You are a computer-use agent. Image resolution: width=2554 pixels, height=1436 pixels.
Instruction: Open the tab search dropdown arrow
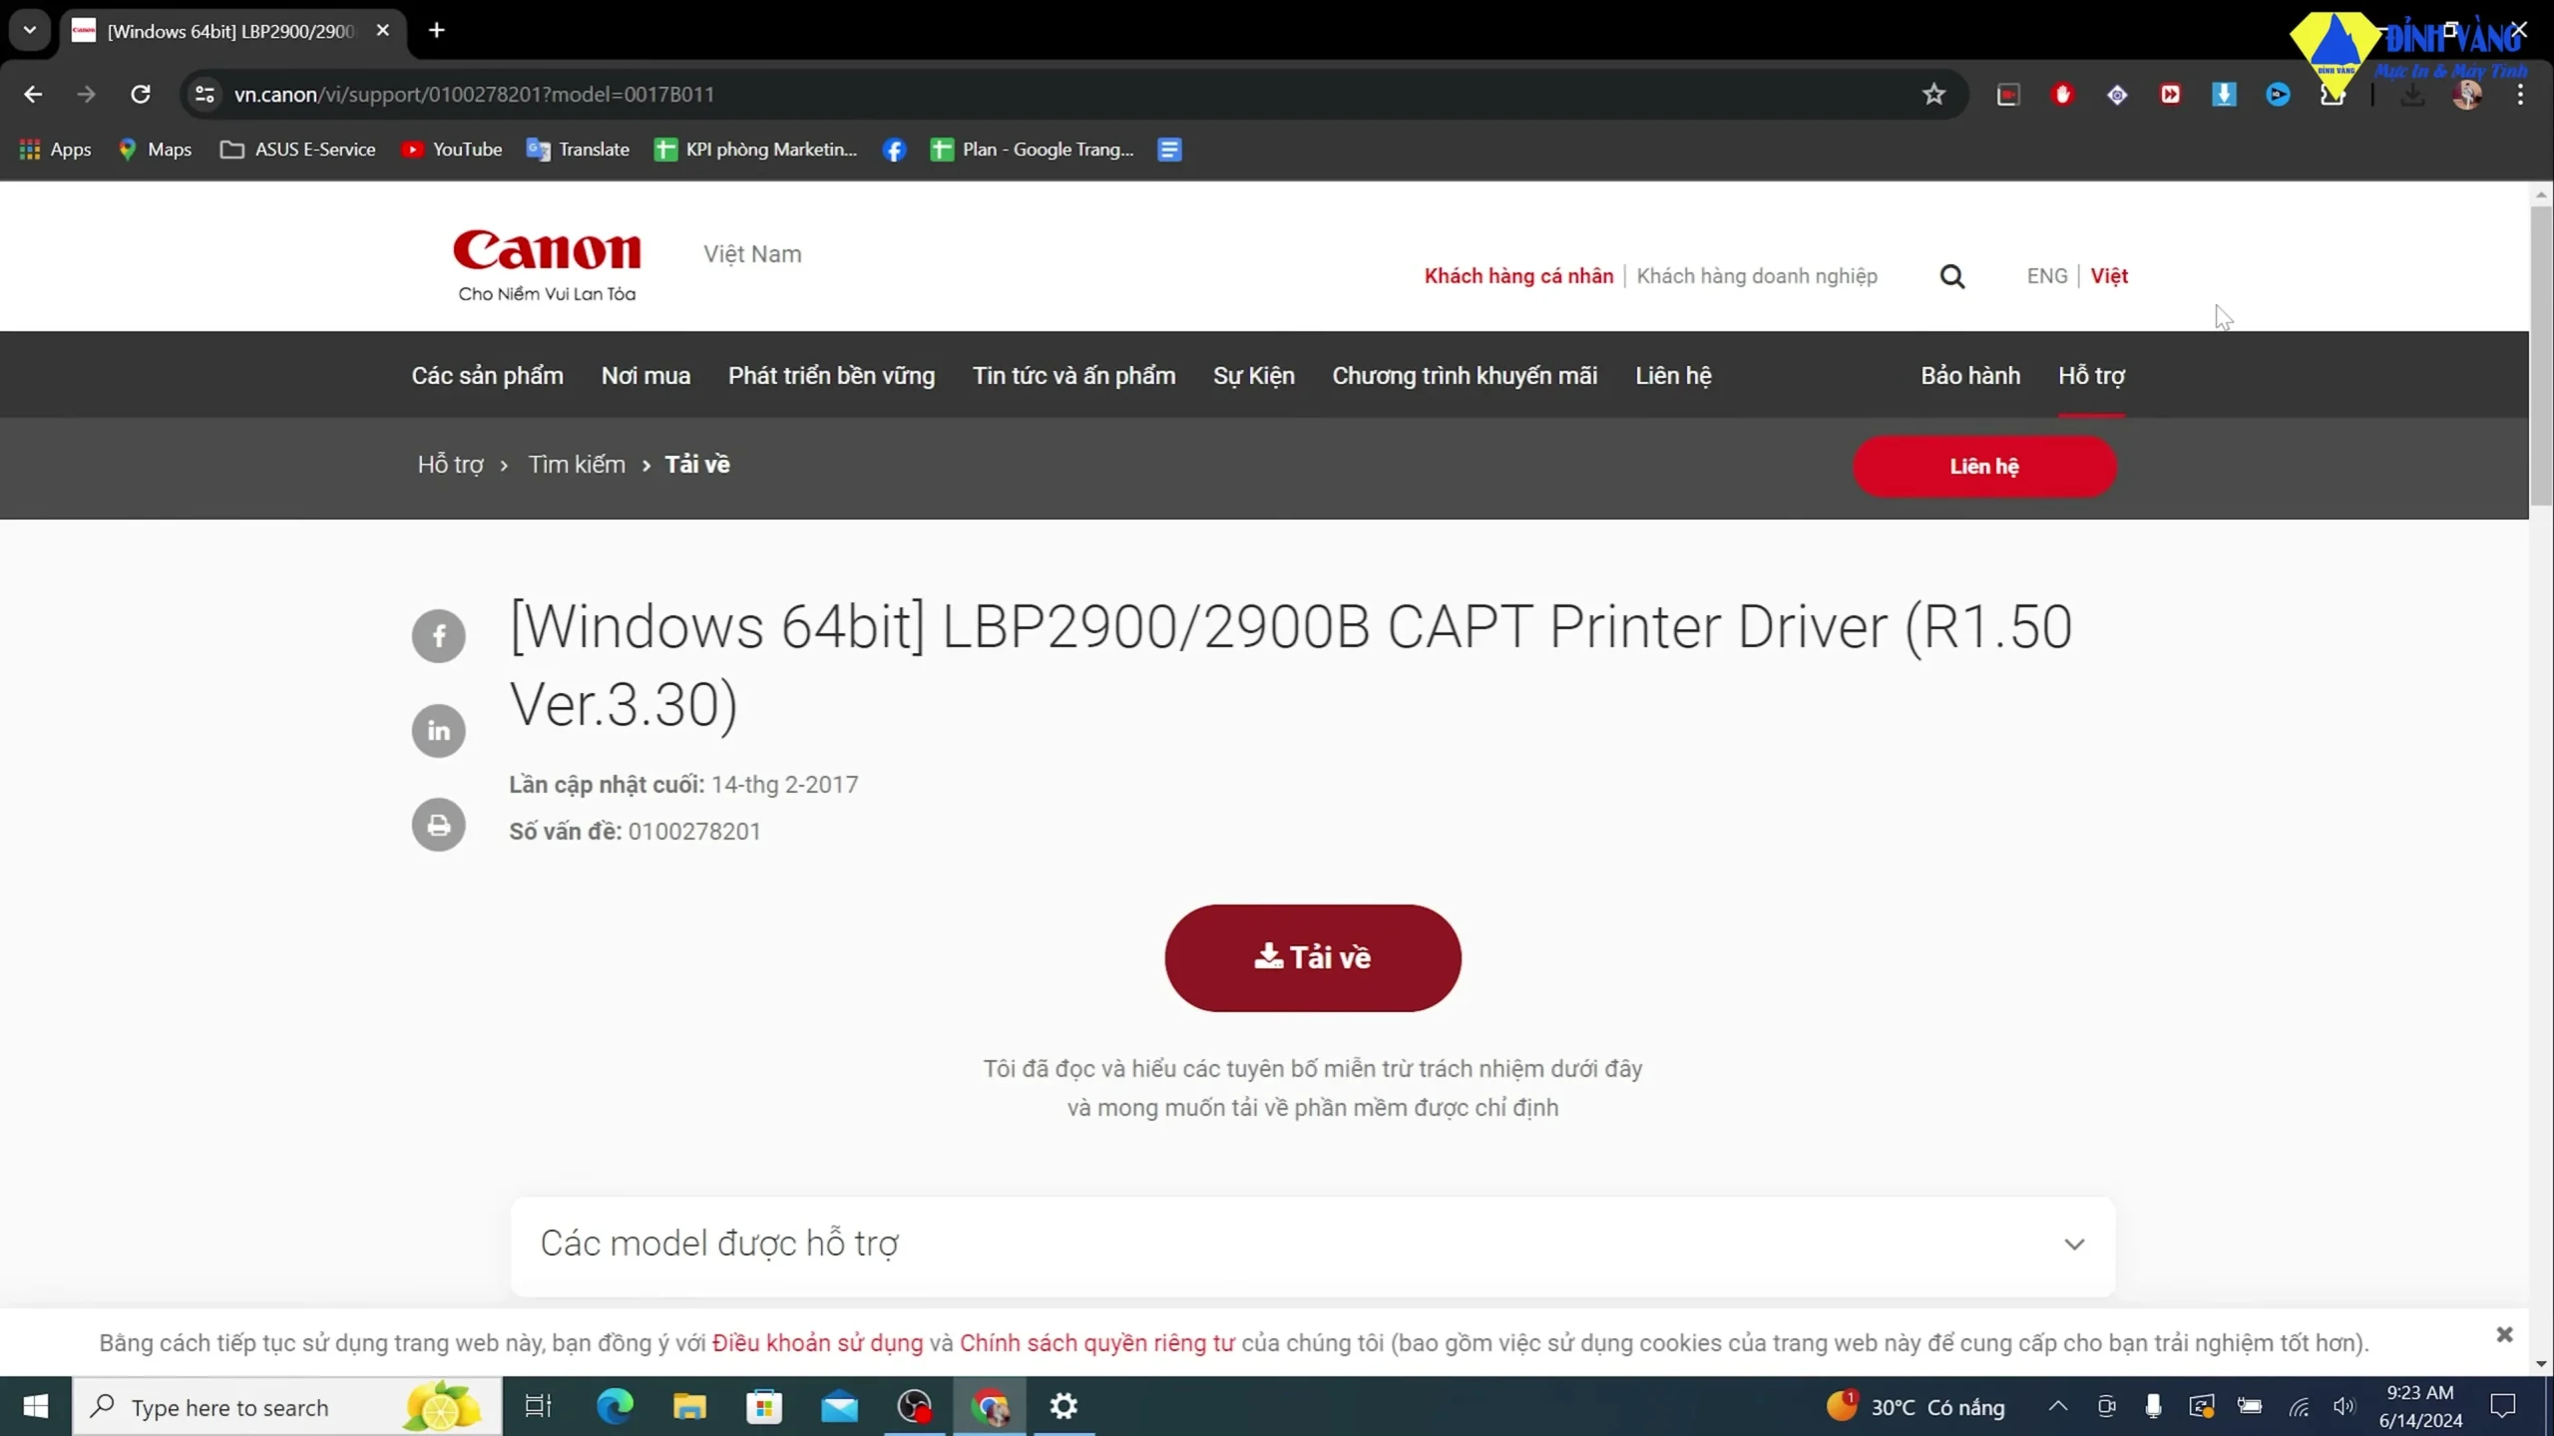point(30,30)
